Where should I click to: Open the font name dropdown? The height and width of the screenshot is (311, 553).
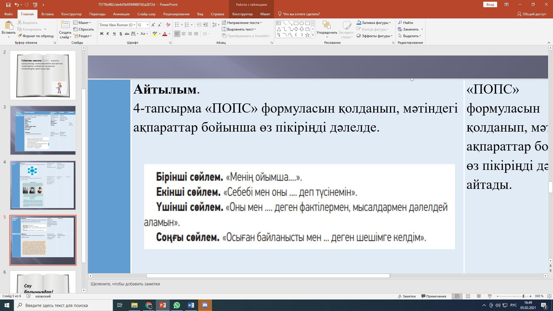(134, 25)
